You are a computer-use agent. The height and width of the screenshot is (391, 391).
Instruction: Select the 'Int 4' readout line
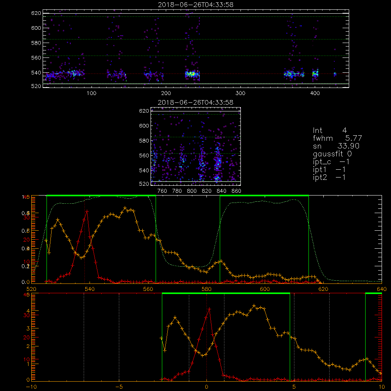click(x=330, y=131)
